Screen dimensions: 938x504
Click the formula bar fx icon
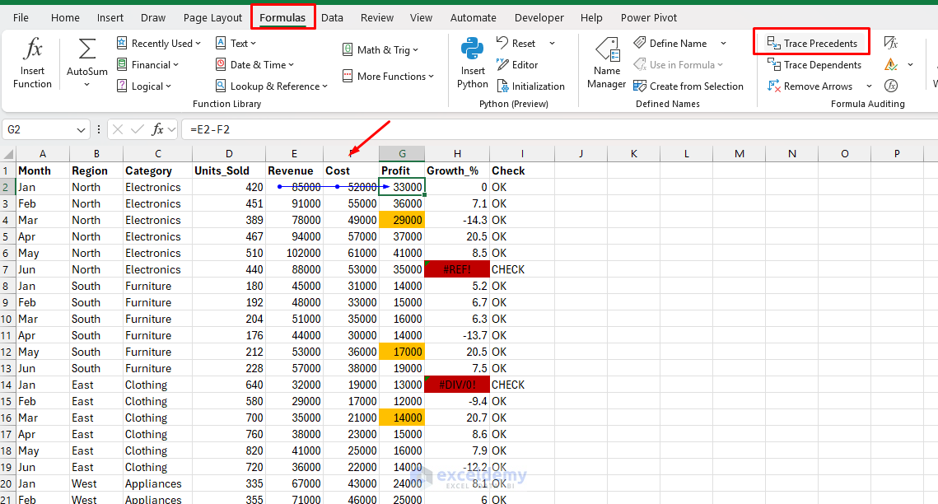157,129
